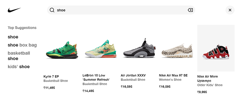Select 'shoe' top suggestion
The image size is (242, 100).
(x=13, y=37)
